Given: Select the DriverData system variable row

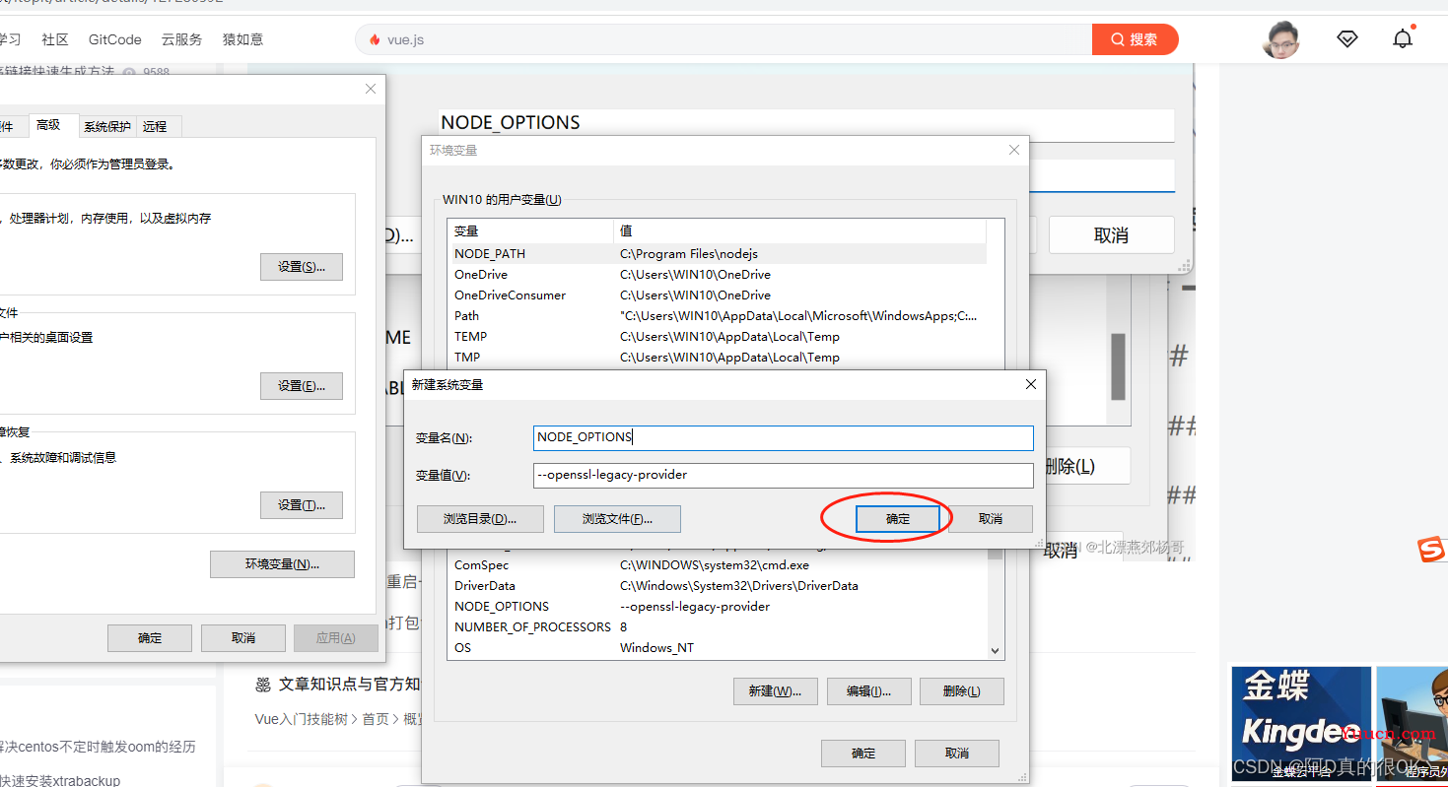Looking at the screenshot, I should click(x=718, y=585).
